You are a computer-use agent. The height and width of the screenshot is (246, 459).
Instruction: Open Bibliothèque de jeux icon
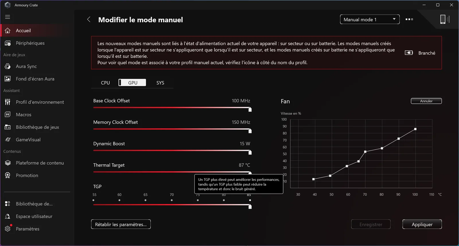click(x=8, y=127)
